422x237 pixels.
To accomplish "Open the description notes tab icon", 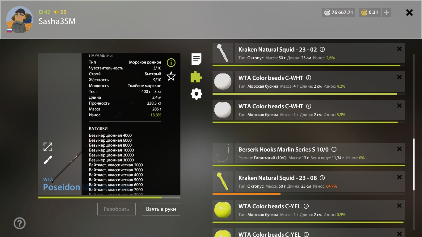I will [x=196, y=59].
